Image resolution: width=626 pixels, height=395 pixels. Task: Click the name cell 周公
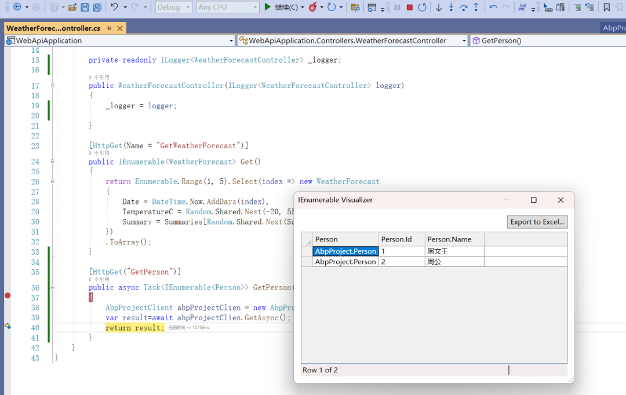coord(455,262)
